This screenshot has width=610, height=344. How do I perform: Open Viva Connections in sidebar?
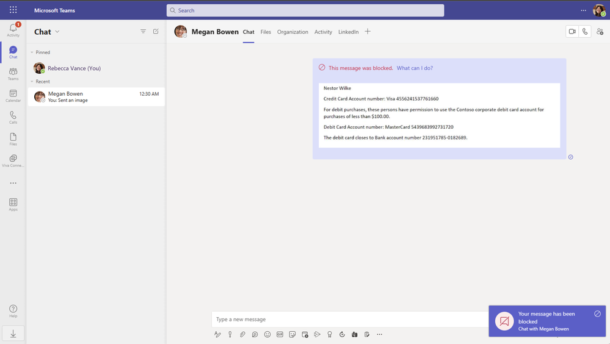pyautogui.click(x=13, y=160)
